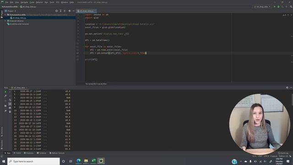293x165 pixels.
Task: Print Run console output with printer icon
Action: (10, 108)
